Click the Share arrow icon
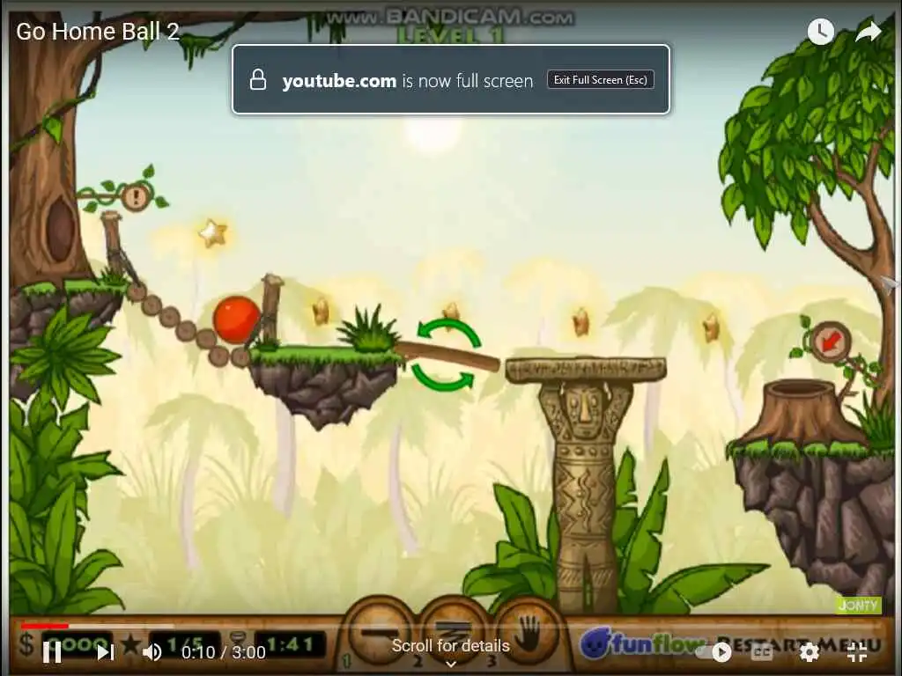 (x=868, y=32)
